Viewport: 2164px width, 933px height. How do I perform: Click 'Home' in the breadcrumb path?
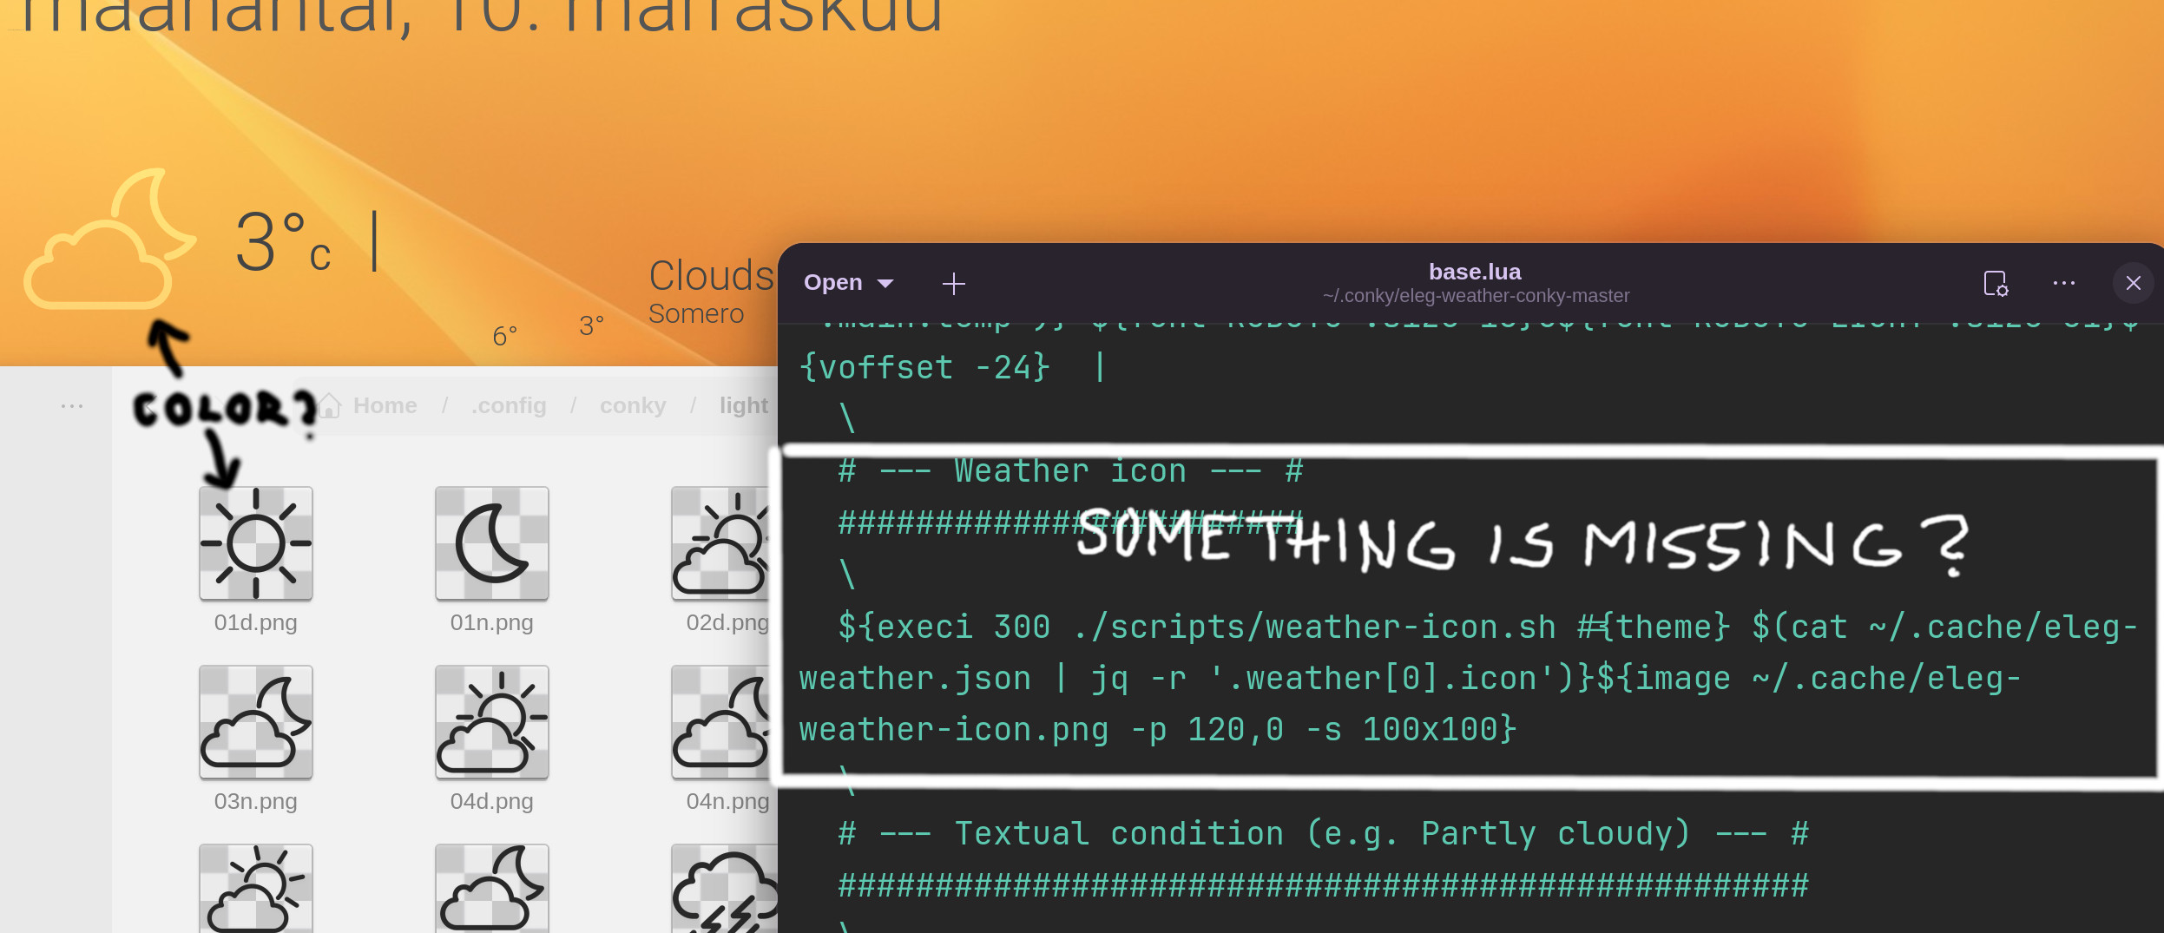click(385, 404)
